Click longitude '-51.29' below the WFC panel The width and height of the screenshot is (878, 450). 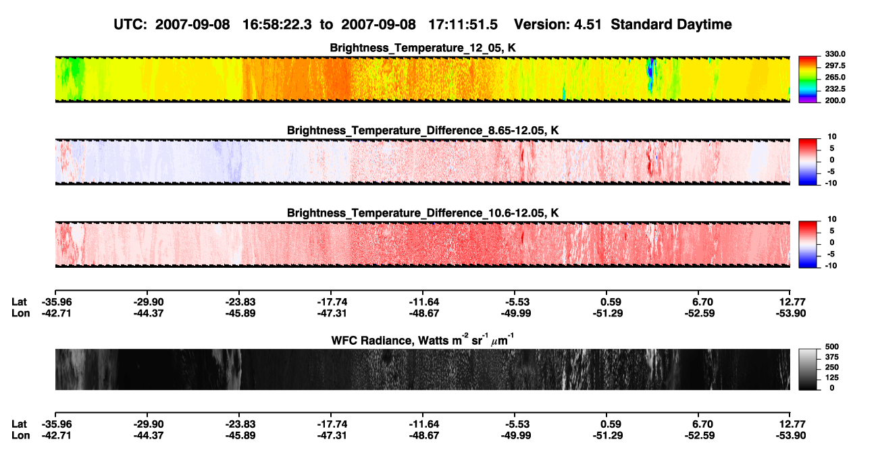tap(606, 435)
